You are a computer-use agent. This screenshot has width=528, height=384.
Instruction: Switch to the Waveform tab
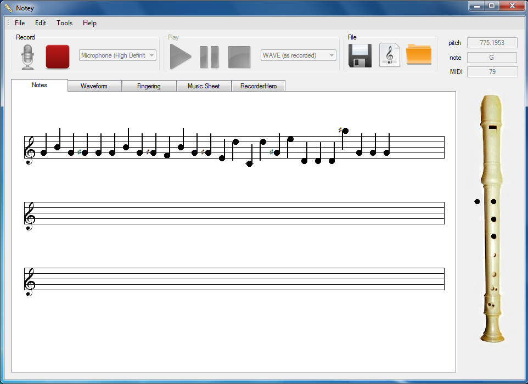(x=94, y=86)
